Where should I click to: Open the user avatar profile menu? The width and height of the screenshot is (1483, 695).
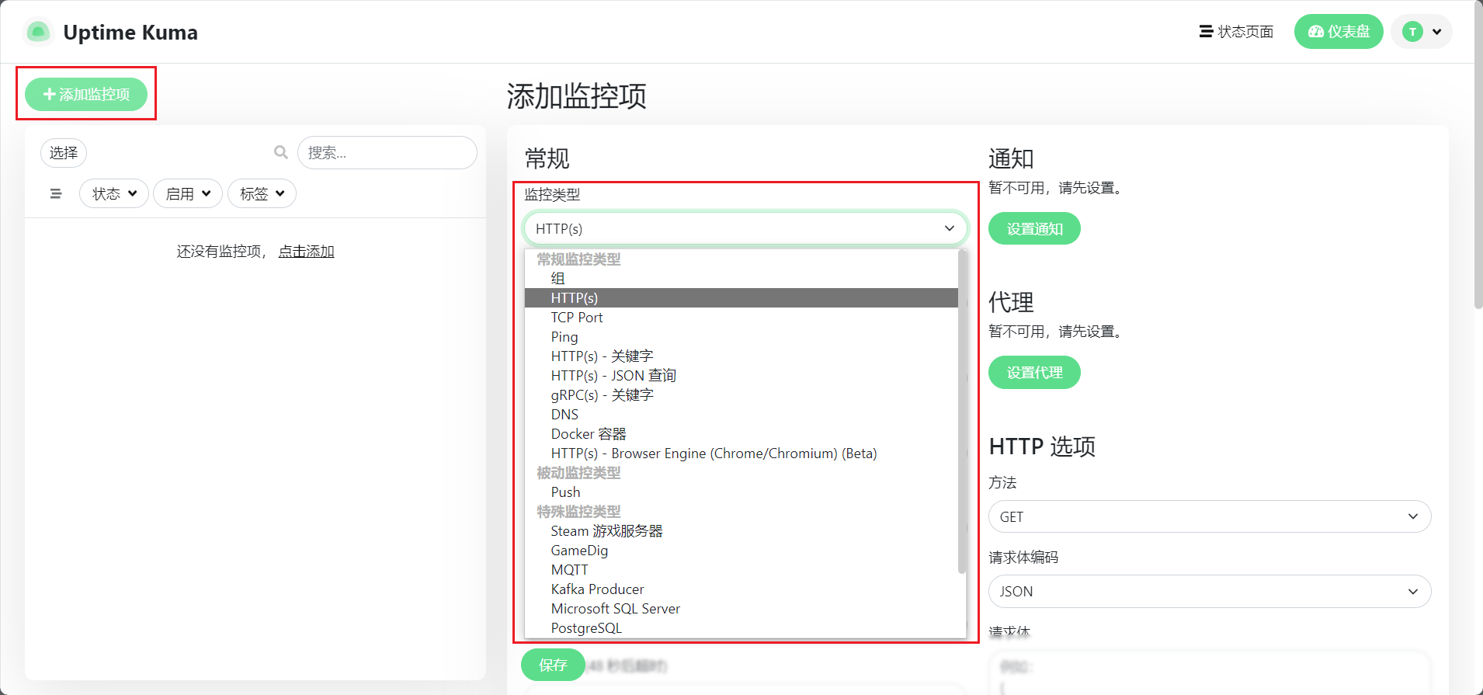1421,32
